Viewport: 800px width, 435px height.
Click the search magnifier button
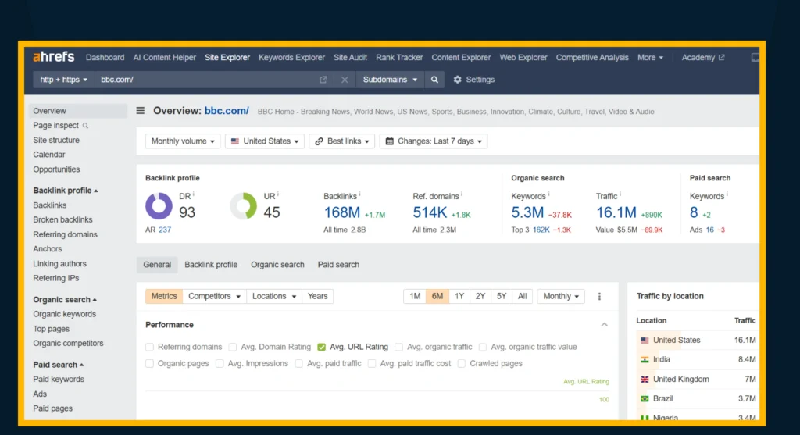(435, 80)
